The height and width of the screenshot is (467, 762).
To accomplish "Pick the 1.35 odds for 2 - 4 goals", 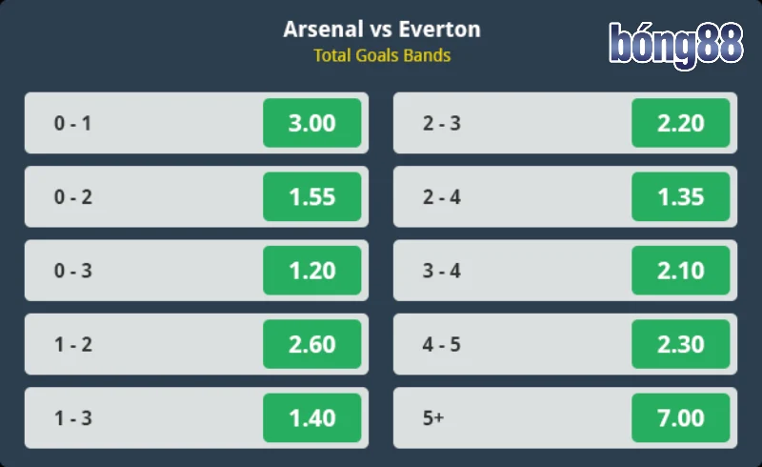I will pyautogui.click(x=680, y=197).
